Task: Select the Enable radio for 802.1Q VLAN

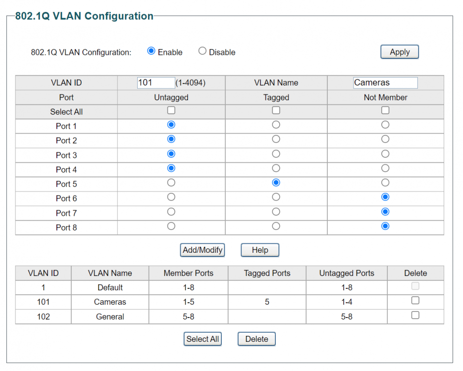Action: coord(151,51)
